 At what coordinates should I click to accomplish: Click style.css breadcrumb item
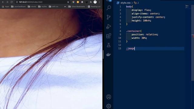click(x=125, y=3)
